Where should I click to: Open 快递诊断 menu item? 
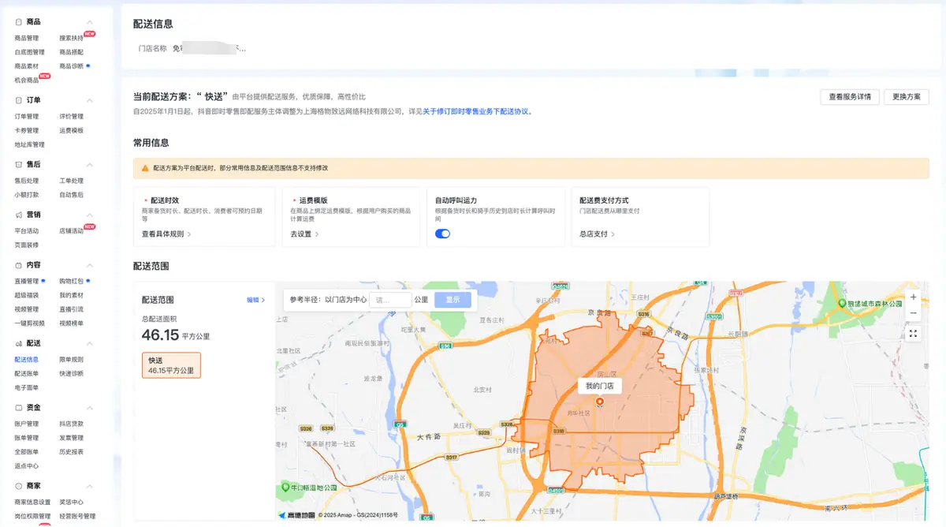click(x=71, y=373)
